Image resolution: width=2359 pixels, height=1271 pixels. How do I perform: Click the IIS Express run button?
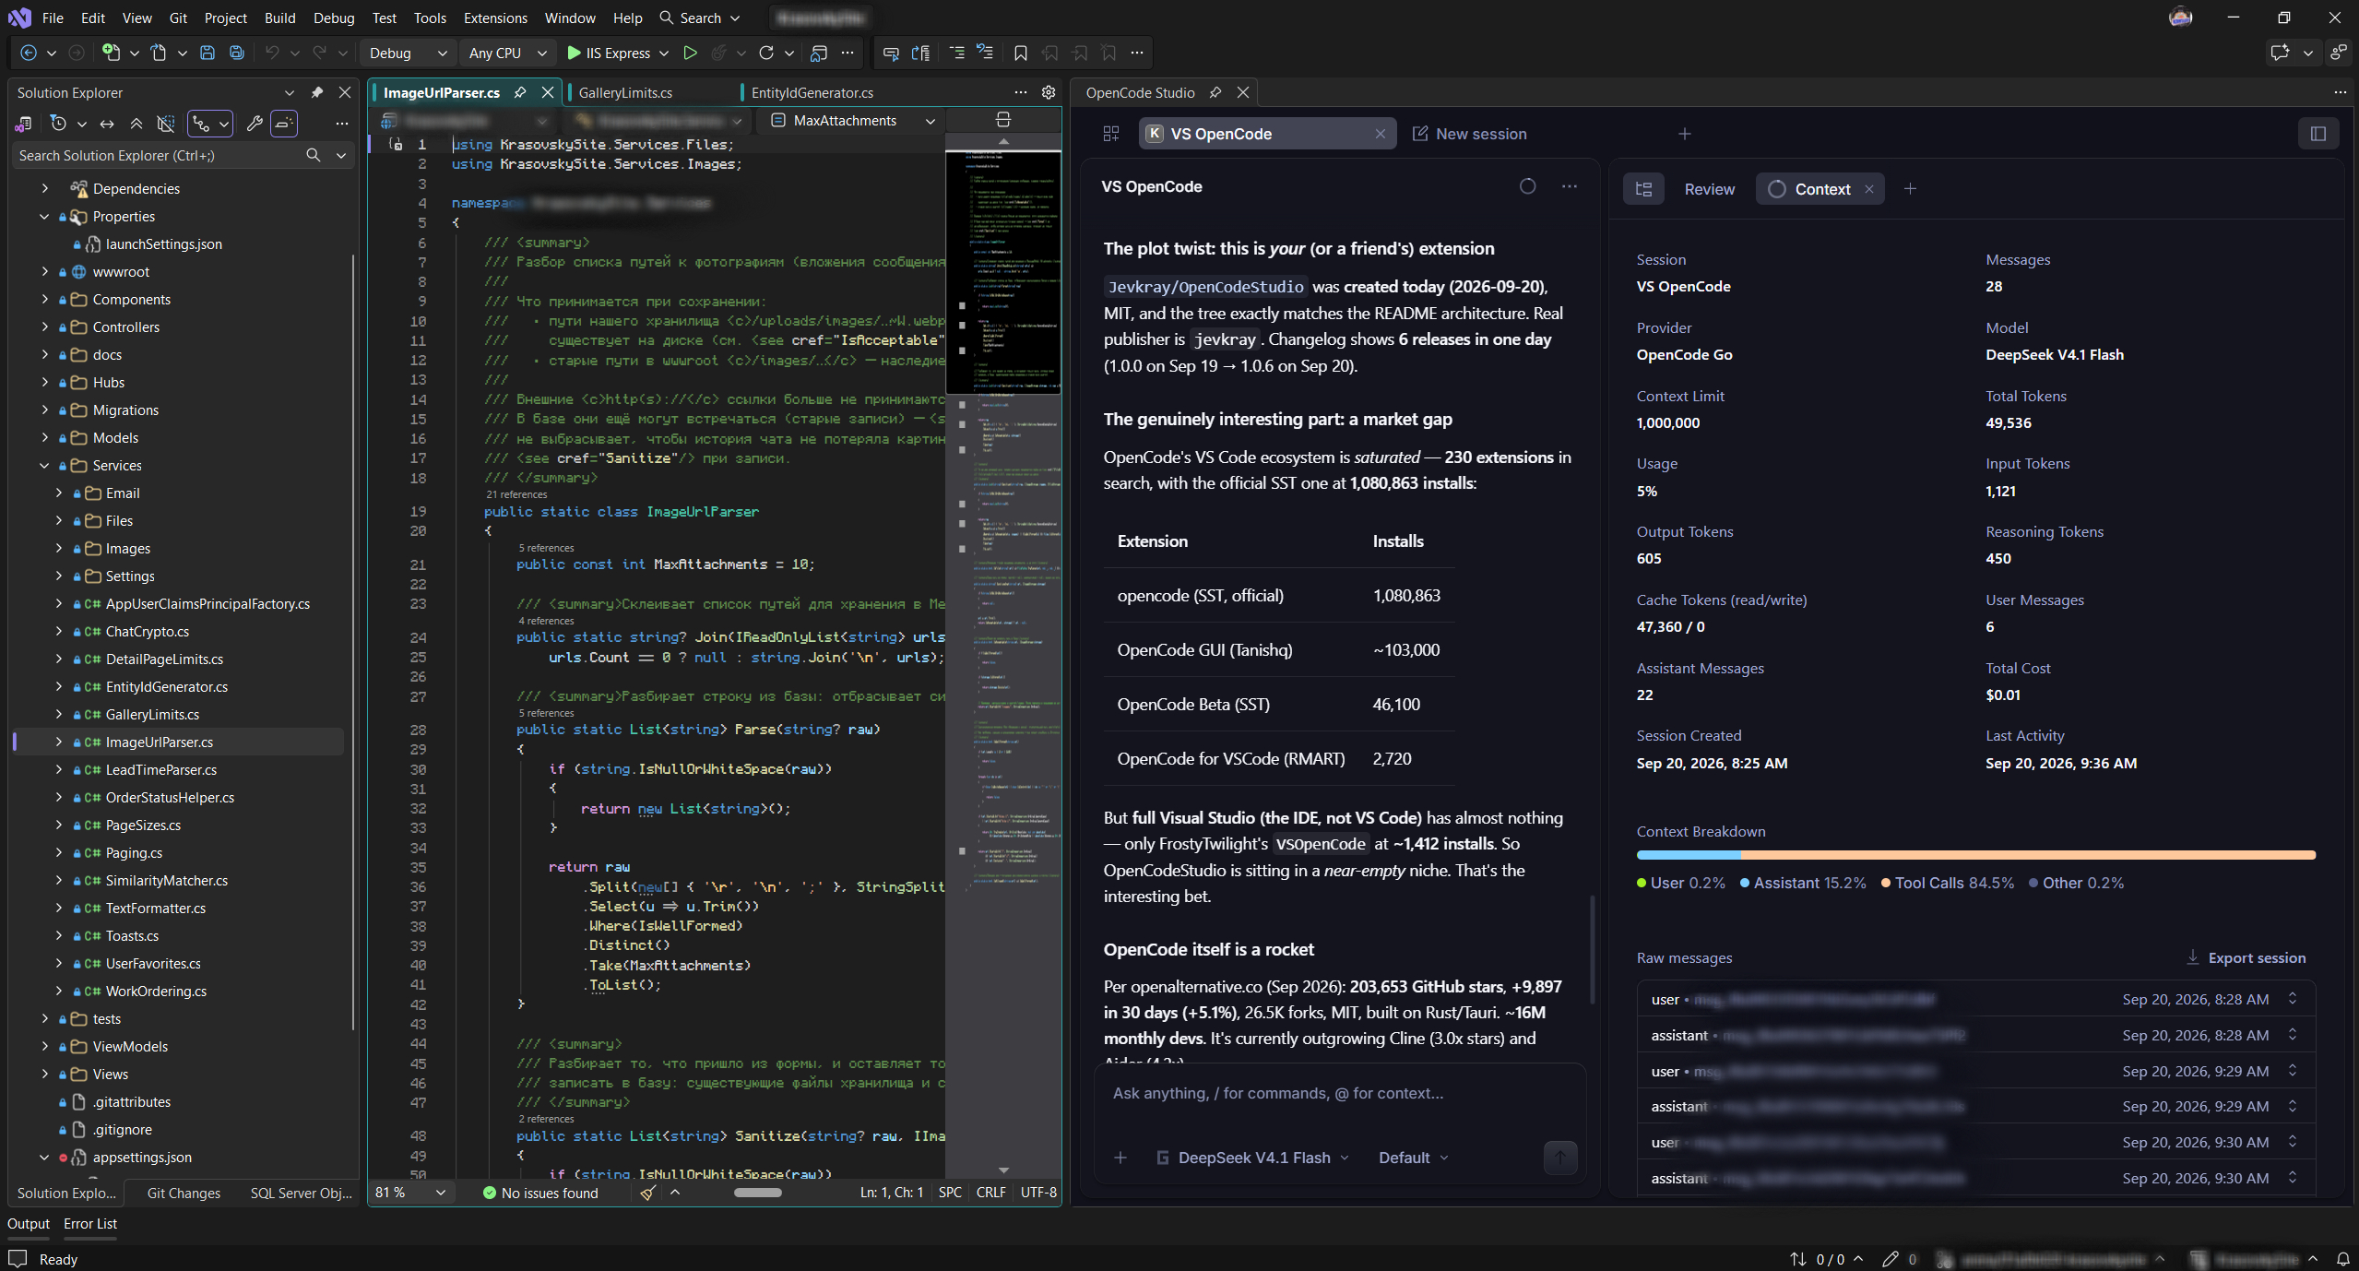click(x=609, y=53)
